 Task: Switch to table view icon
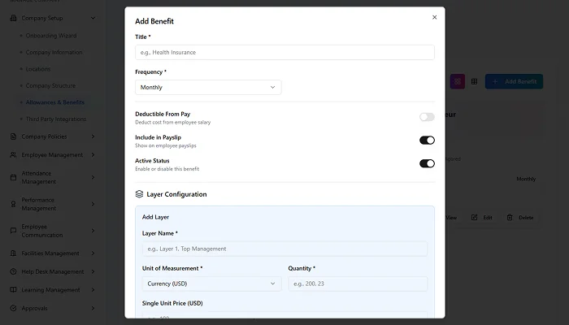pos(475,81)
